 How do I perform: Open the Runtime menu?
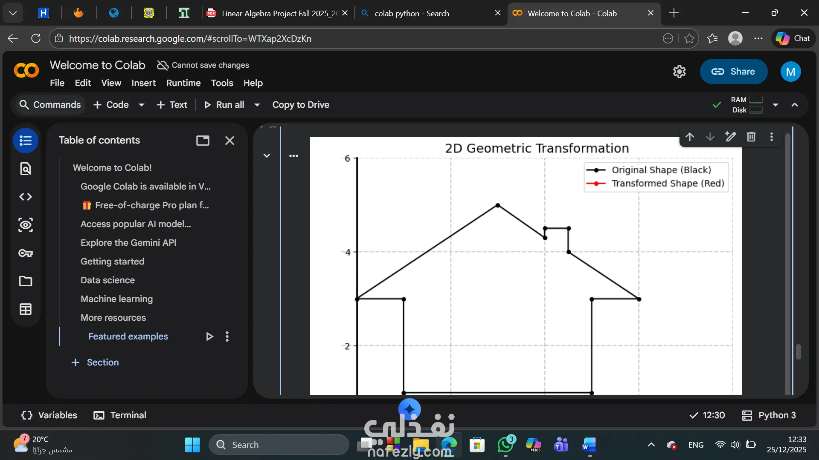[x=183, y=83]
